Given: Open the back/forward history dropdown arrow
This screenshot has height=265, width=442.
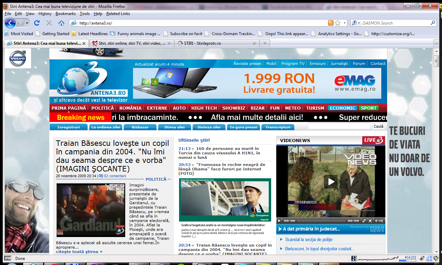Looking at the screenshot, I should (28, 23).
